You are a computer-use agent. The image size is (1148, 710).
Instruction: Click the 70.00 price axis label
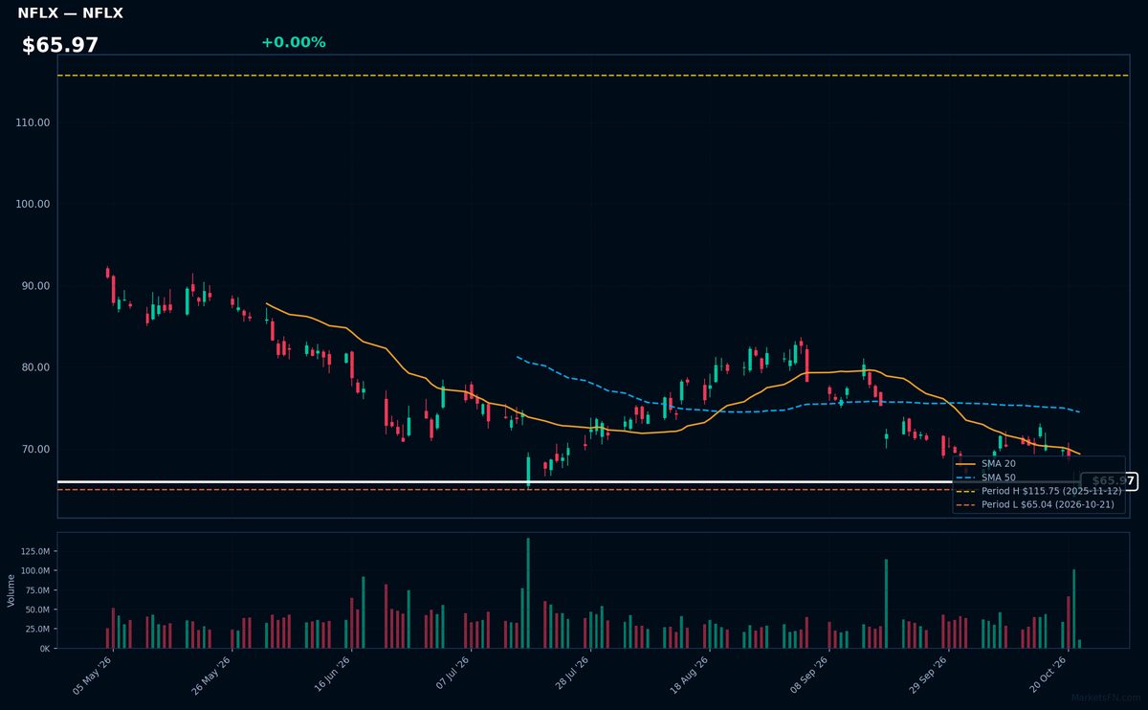coord(35,449)
